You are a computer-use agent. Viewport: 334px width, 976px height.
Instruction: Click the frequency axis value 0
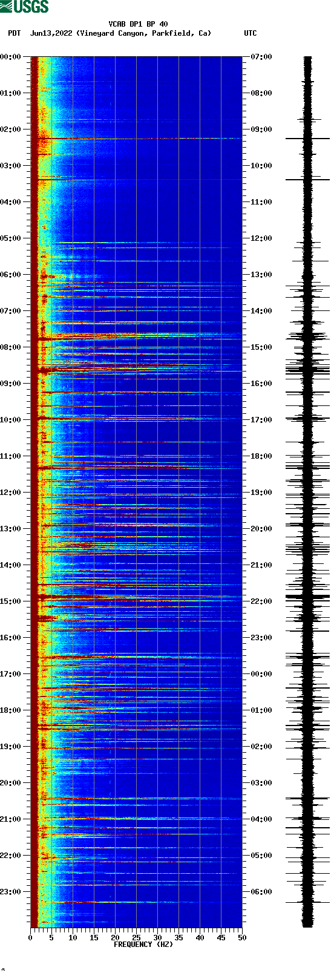click(x=30, y=938)
